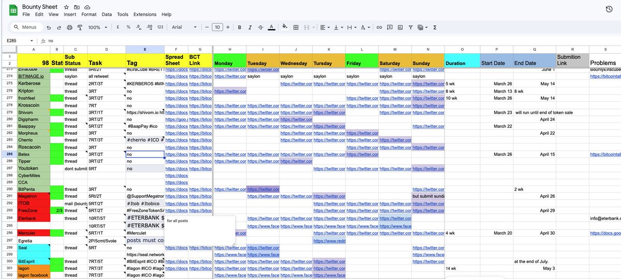Image resolution: width=621 pixels, height=279 pixels.
Task: Decrease decimal places
Action: [x=139, y=27]
